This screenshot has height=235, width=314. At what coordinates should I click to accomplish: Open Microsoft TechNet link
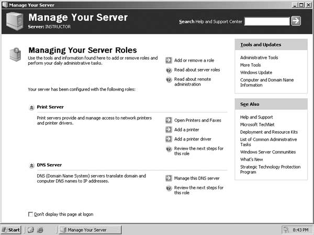(x=257, y=124)
